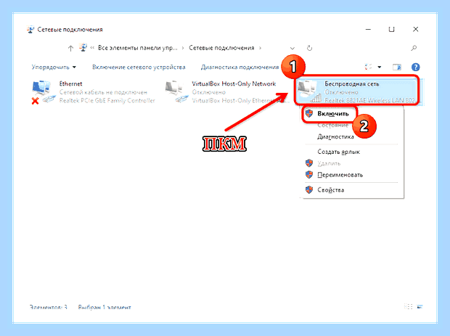The height and width of the screenshot is (336, 450).
Task: Click the search magnifier icon
Action: (x=414, y=48)
